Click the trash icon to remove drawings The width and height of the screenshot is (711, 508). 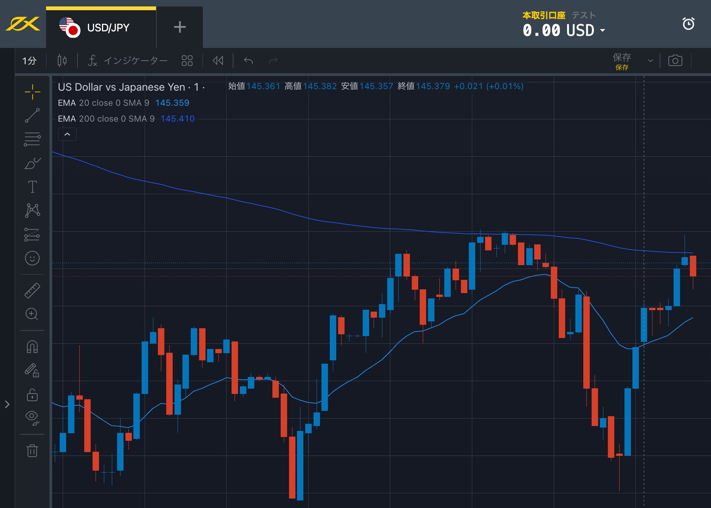tap(32, 451)
